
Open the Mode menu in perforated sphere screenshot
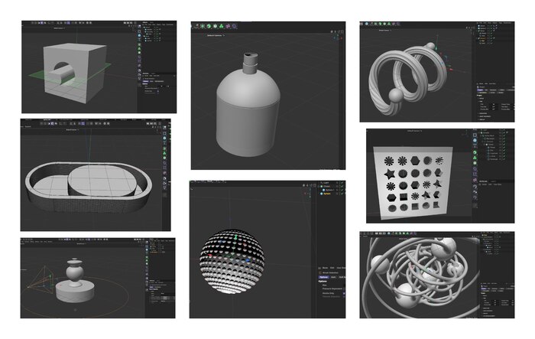pyautogui.click(x=325, y=268)
